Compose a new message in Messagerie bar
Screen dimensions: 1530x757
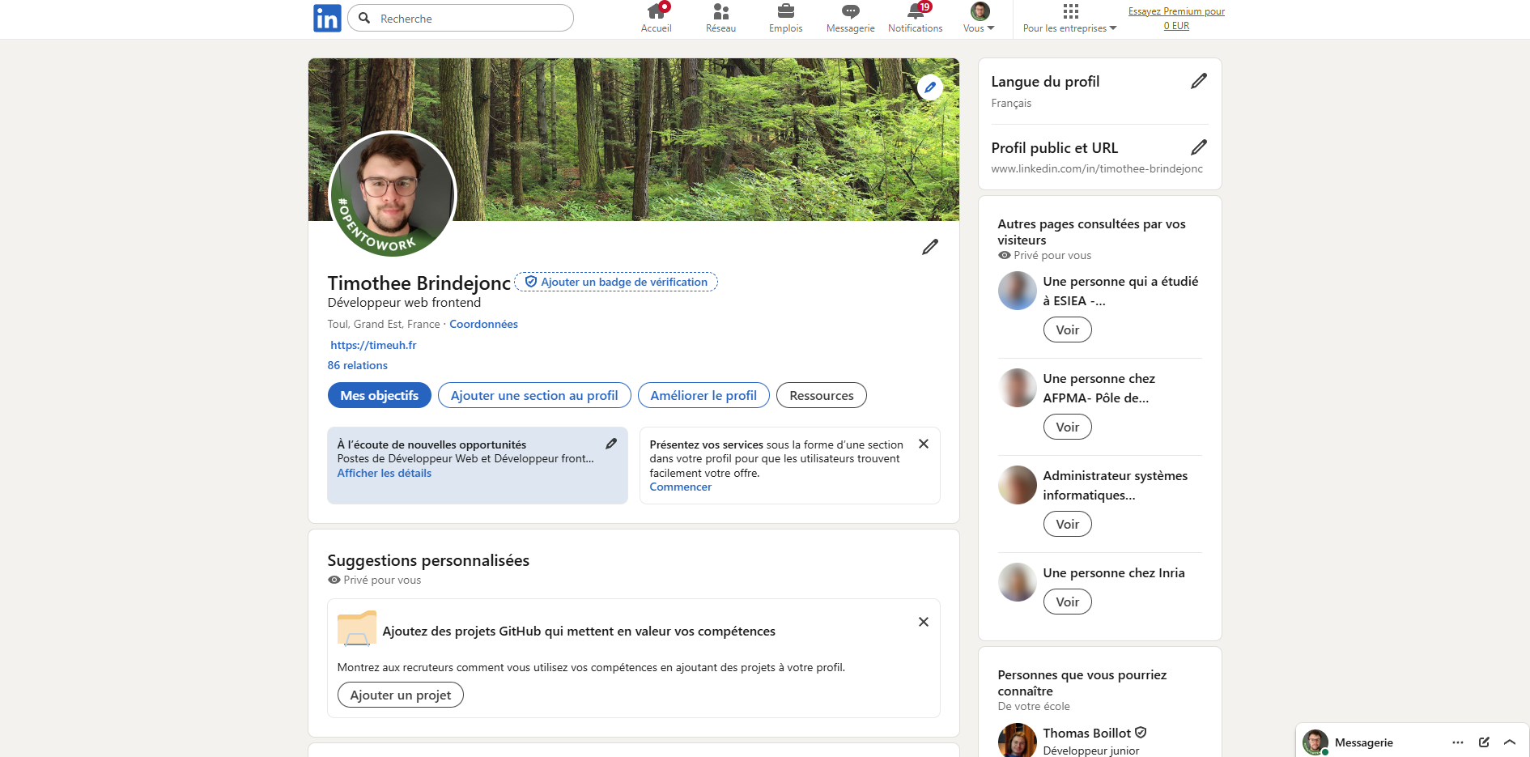(x=1484, y=742)
